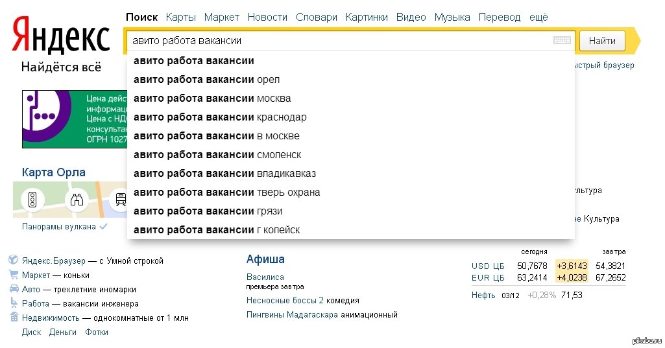665x348 pixels.
Task: Click the text с Умной строкой
Action: tap(132, 261)
